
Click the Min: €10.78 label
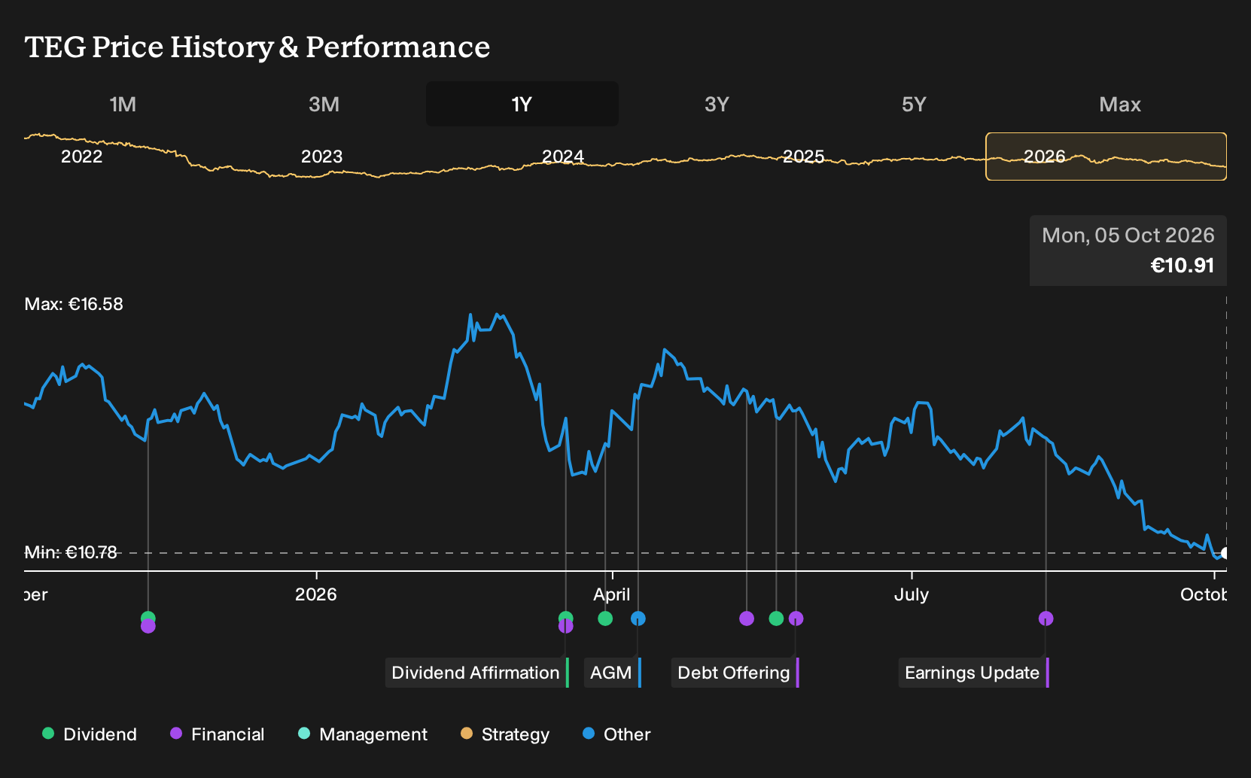71,552
